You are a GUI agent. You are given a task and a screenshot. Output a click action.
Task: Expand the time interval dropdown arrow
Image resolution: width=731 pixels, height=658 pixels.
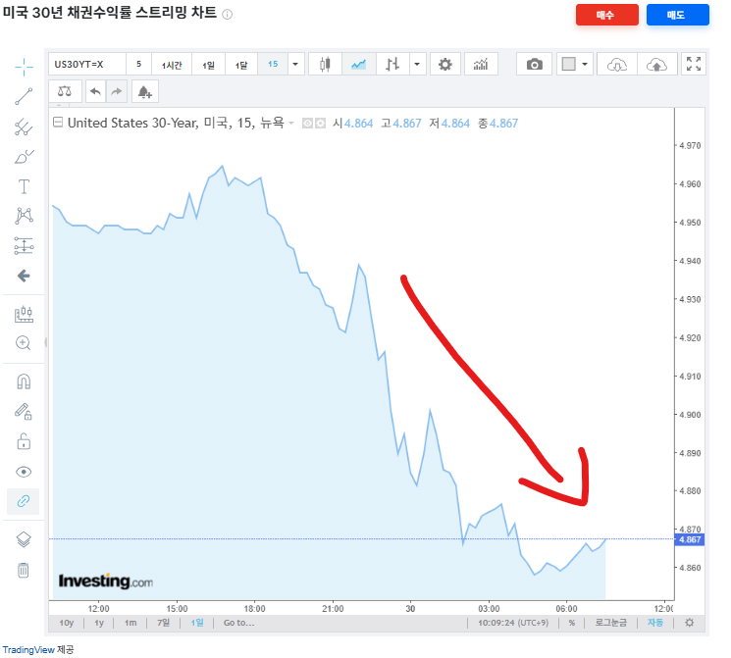(295, 65)
